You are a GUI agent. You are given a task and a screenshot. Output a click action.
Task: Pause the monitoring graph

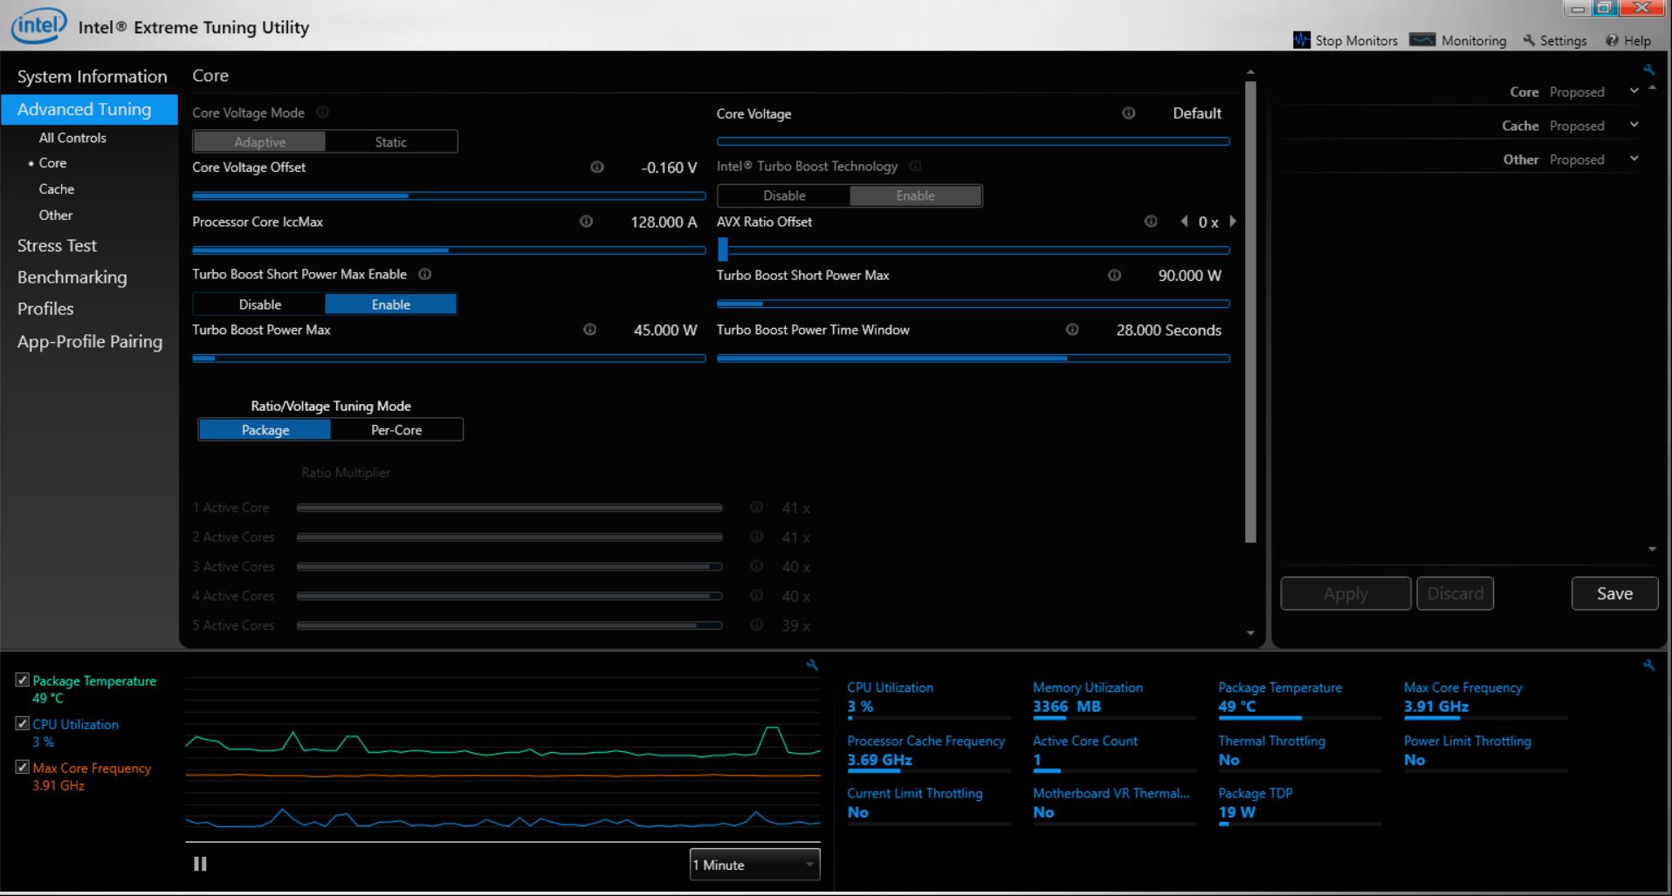click(200, 864)
